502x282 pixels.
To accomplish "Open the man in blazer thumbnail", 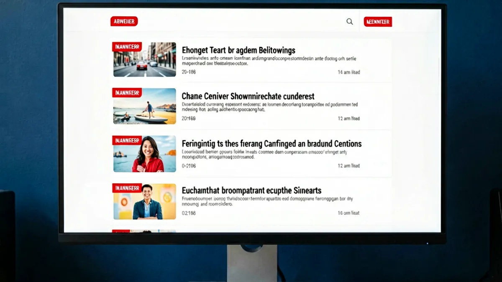I will point(145,201).
